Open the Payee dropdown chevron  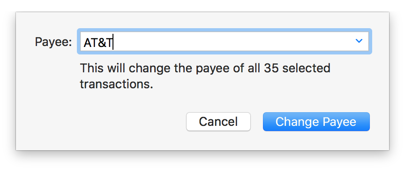click(x=359, y=41)
